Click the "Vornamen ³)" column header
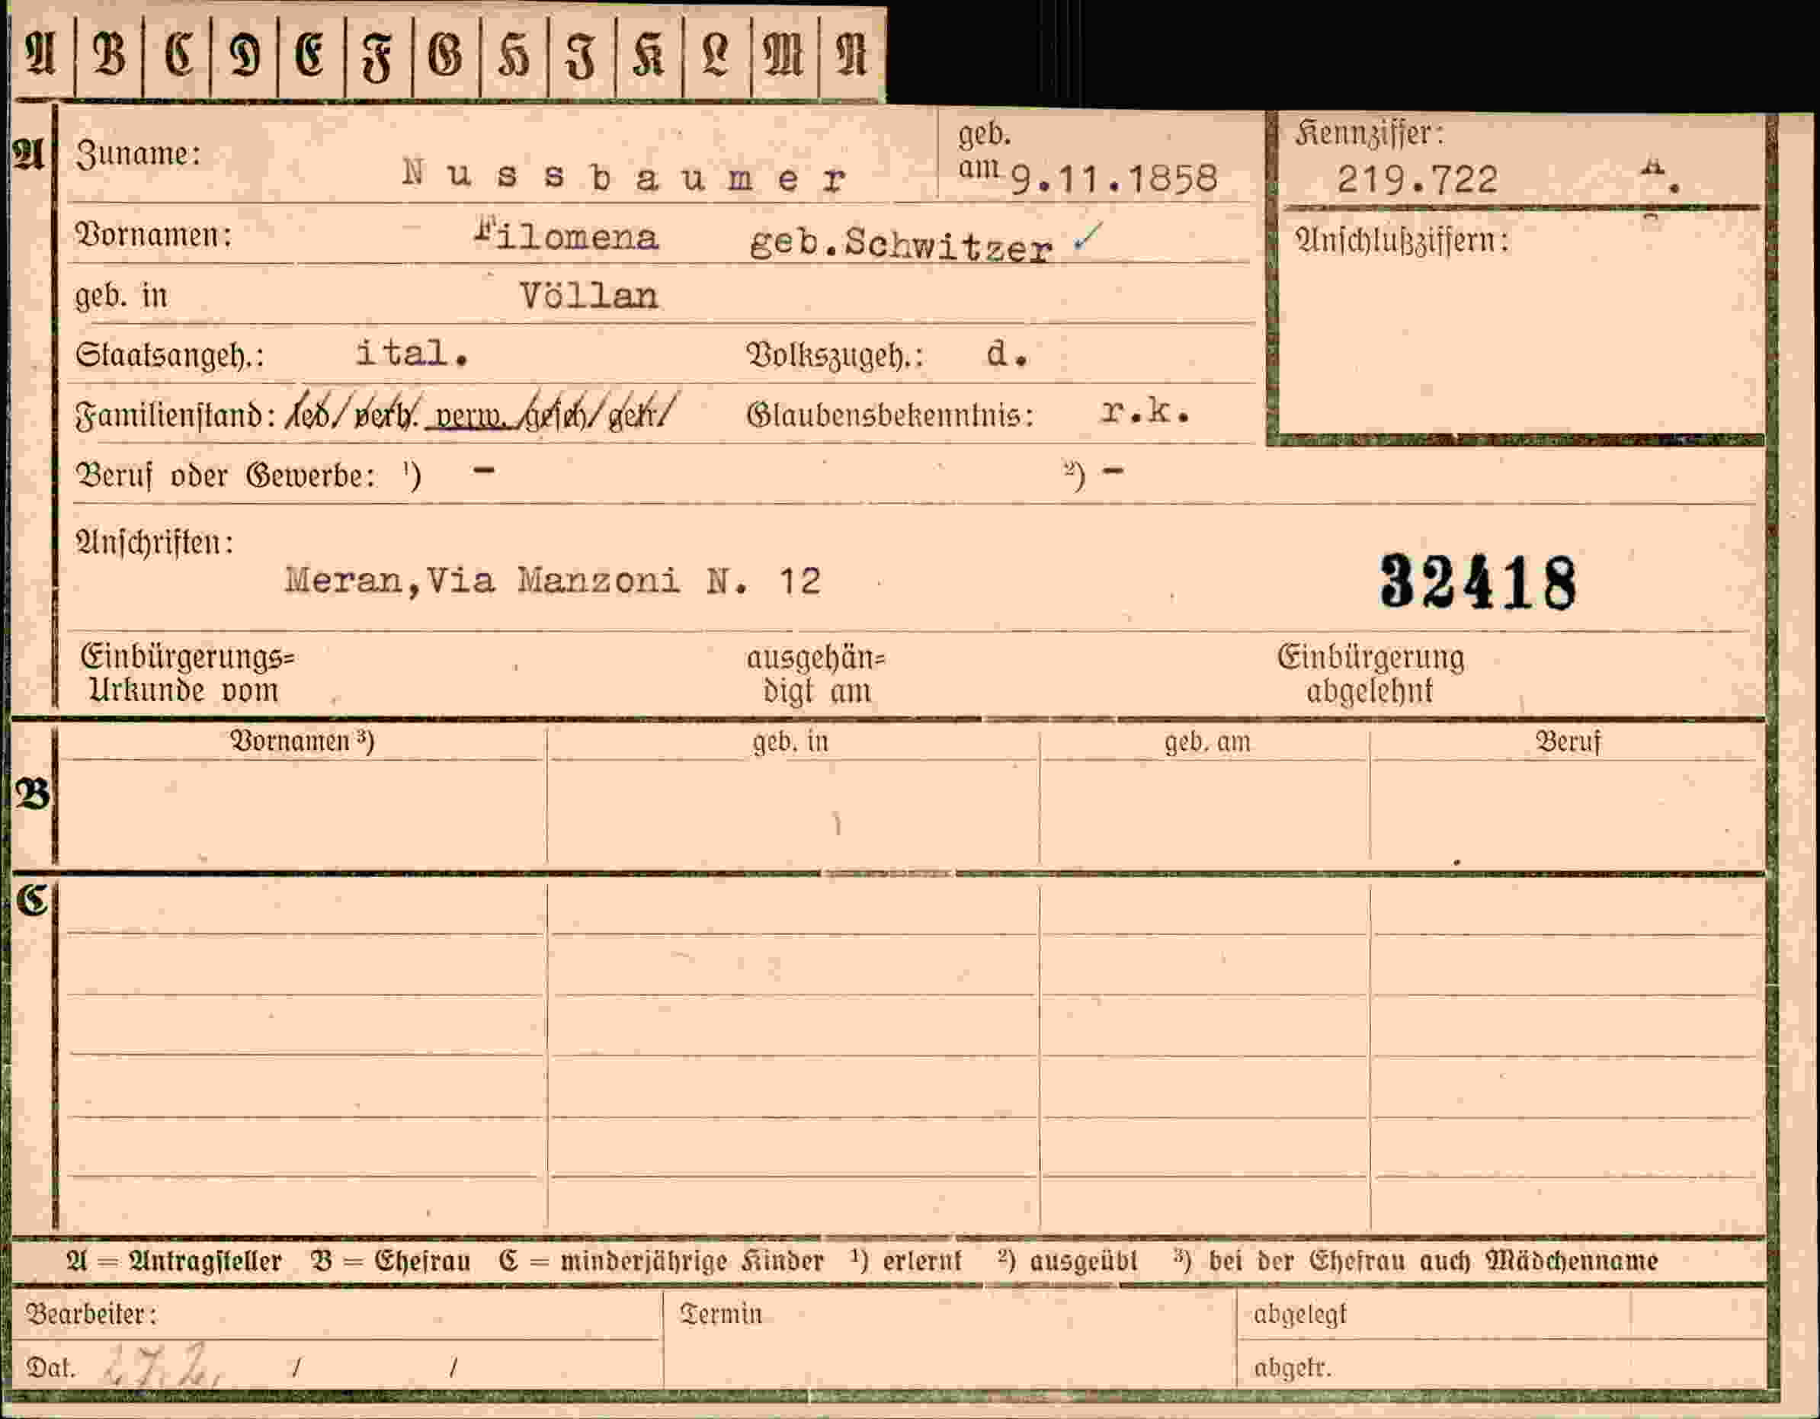Viewport: 1820px width, 1419px height. (x=302, y=741)
